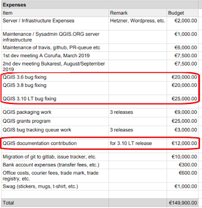Select Server / Infrastructure Expenses cell

click(55, 23)
